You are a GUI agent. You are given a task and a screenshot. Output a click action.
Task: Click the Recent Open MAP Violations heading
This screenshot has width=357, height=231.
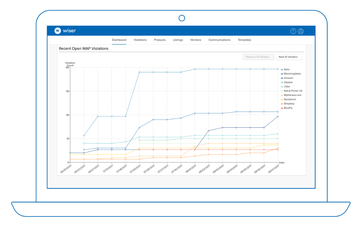click(x=84, y=49)
